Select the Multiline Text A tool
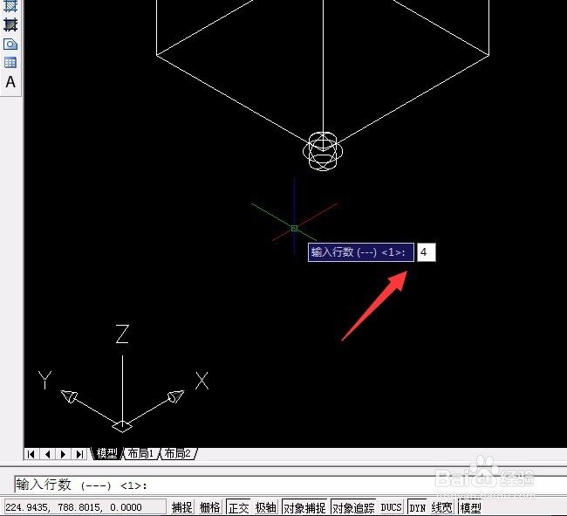The image size is (567, 516). (10, 82)
